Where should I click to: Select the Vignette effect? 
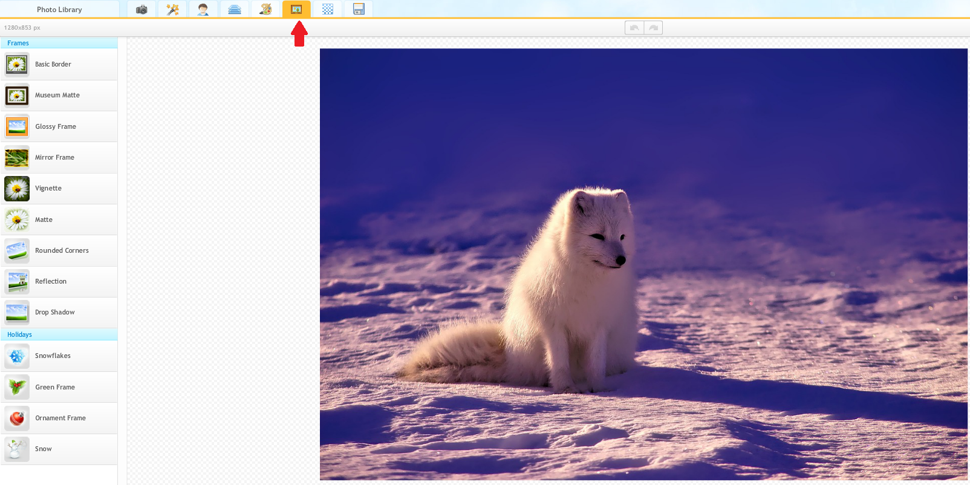[x=59, y=189]
